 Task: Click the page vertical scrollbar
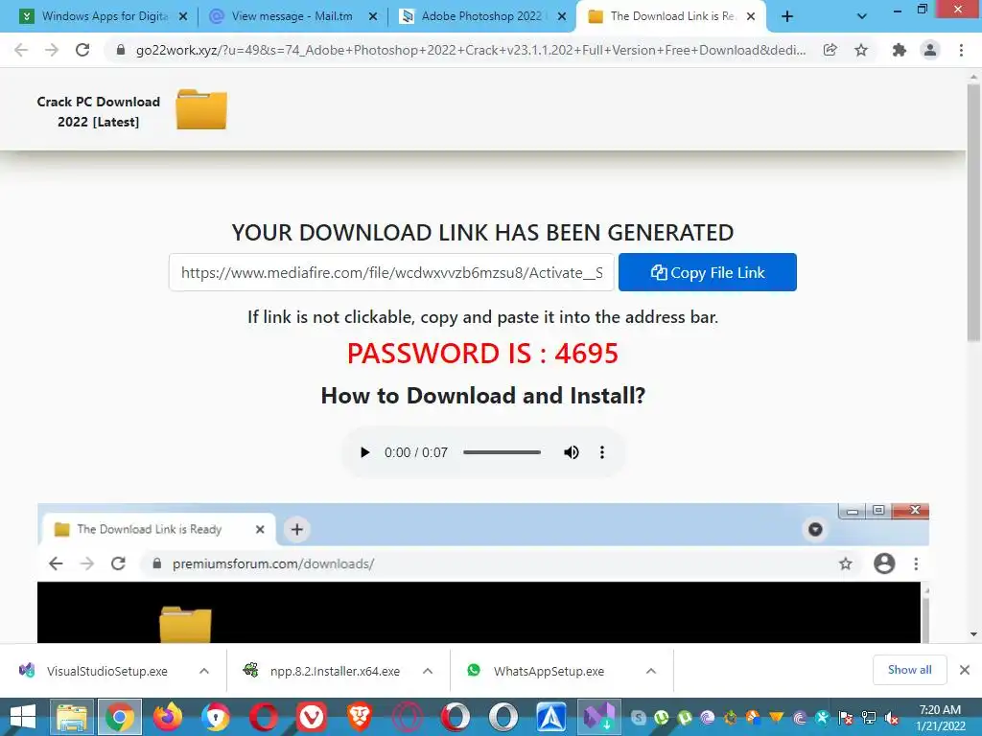973,213
